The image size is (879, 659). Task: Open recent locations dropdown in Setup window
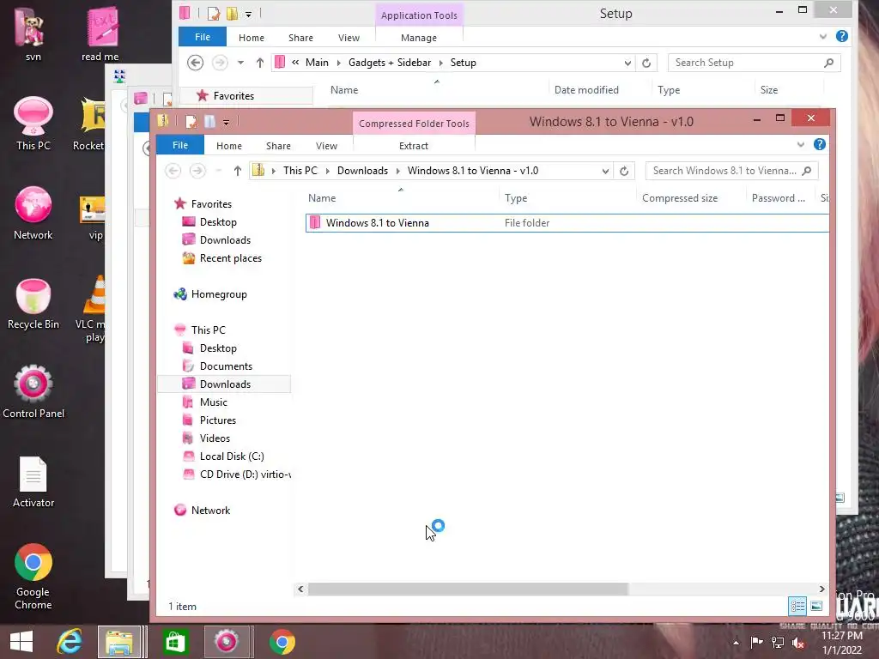click(x=240, y=63)
